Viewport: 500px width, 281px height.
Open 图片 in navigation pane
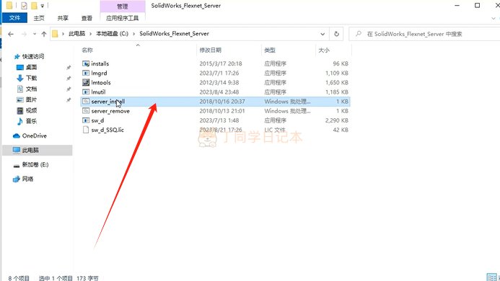pos(31,99)
